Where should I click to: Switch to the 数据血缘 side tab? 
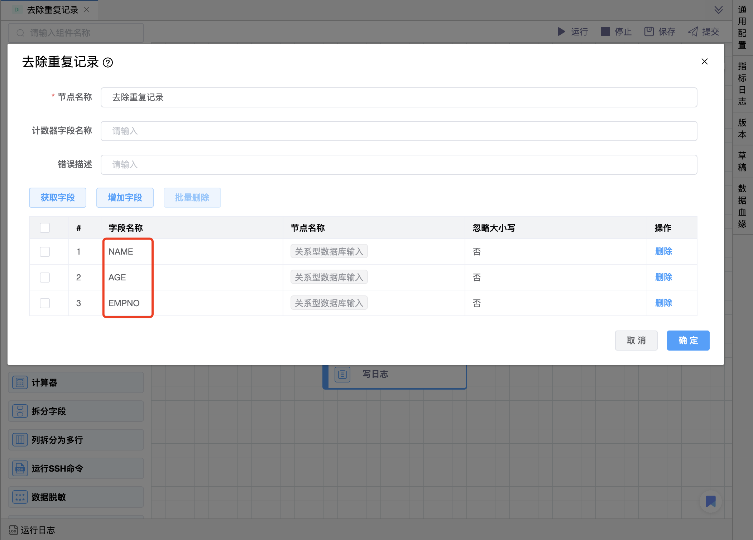[x=742, y=206]
